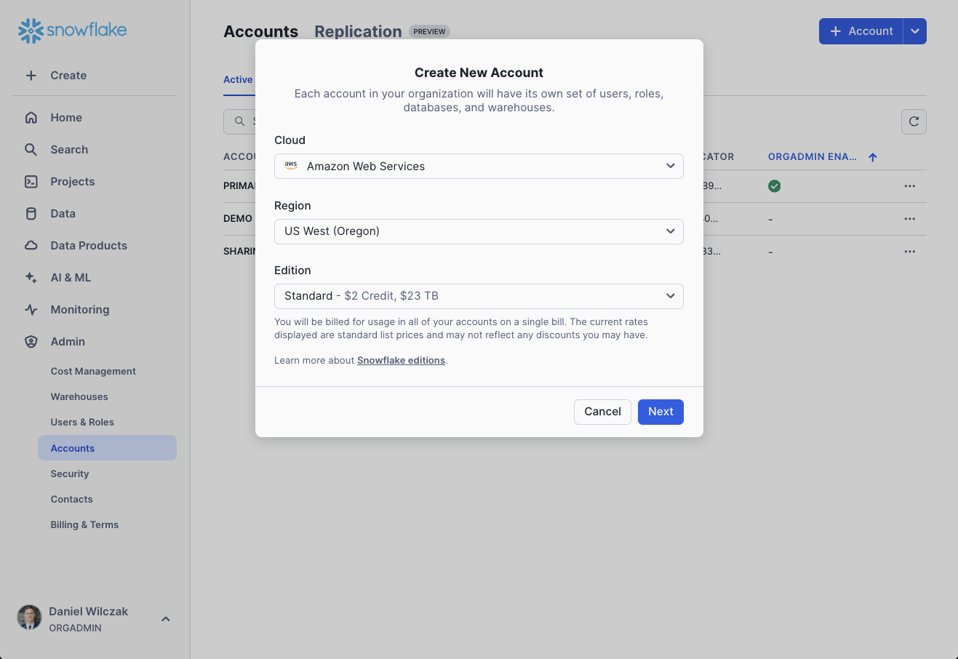This screenshot has width=958, height=659.
Task: Click the Search magnifier icon in sidebar
Action: tap(31, 150)
